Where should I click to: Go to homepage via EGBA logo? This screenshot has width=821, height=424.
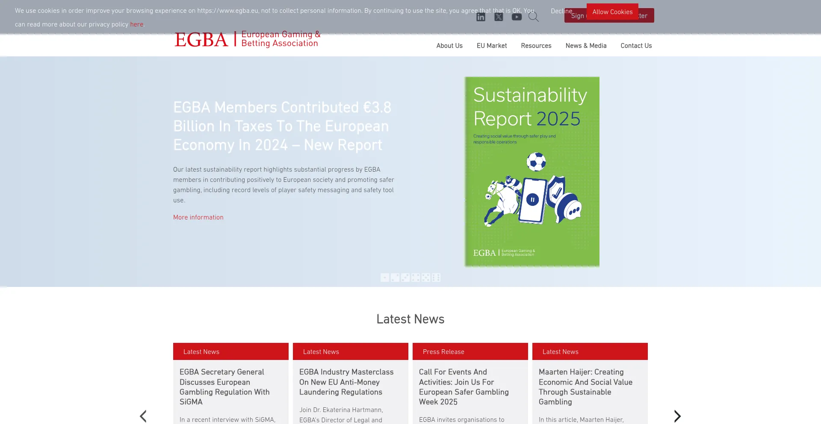(x=248, y=39)
